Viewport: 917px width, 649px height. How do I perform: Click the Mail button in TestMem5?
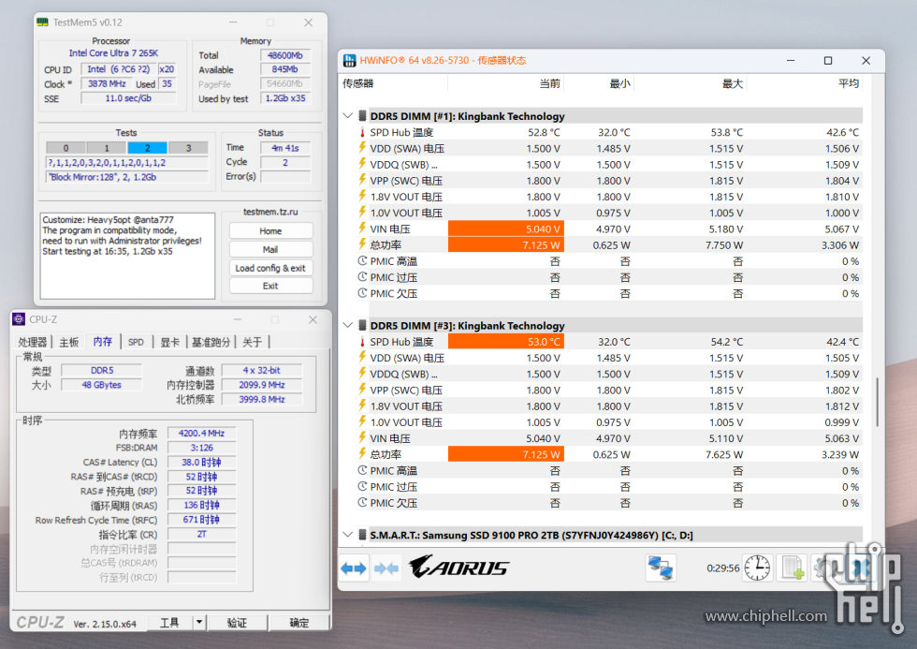point(270,249)
